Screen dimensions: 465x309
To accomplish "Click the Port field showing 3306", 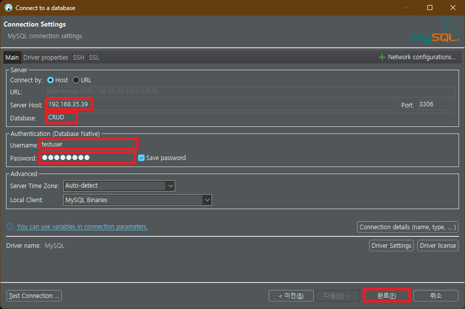I will (436, 105).
